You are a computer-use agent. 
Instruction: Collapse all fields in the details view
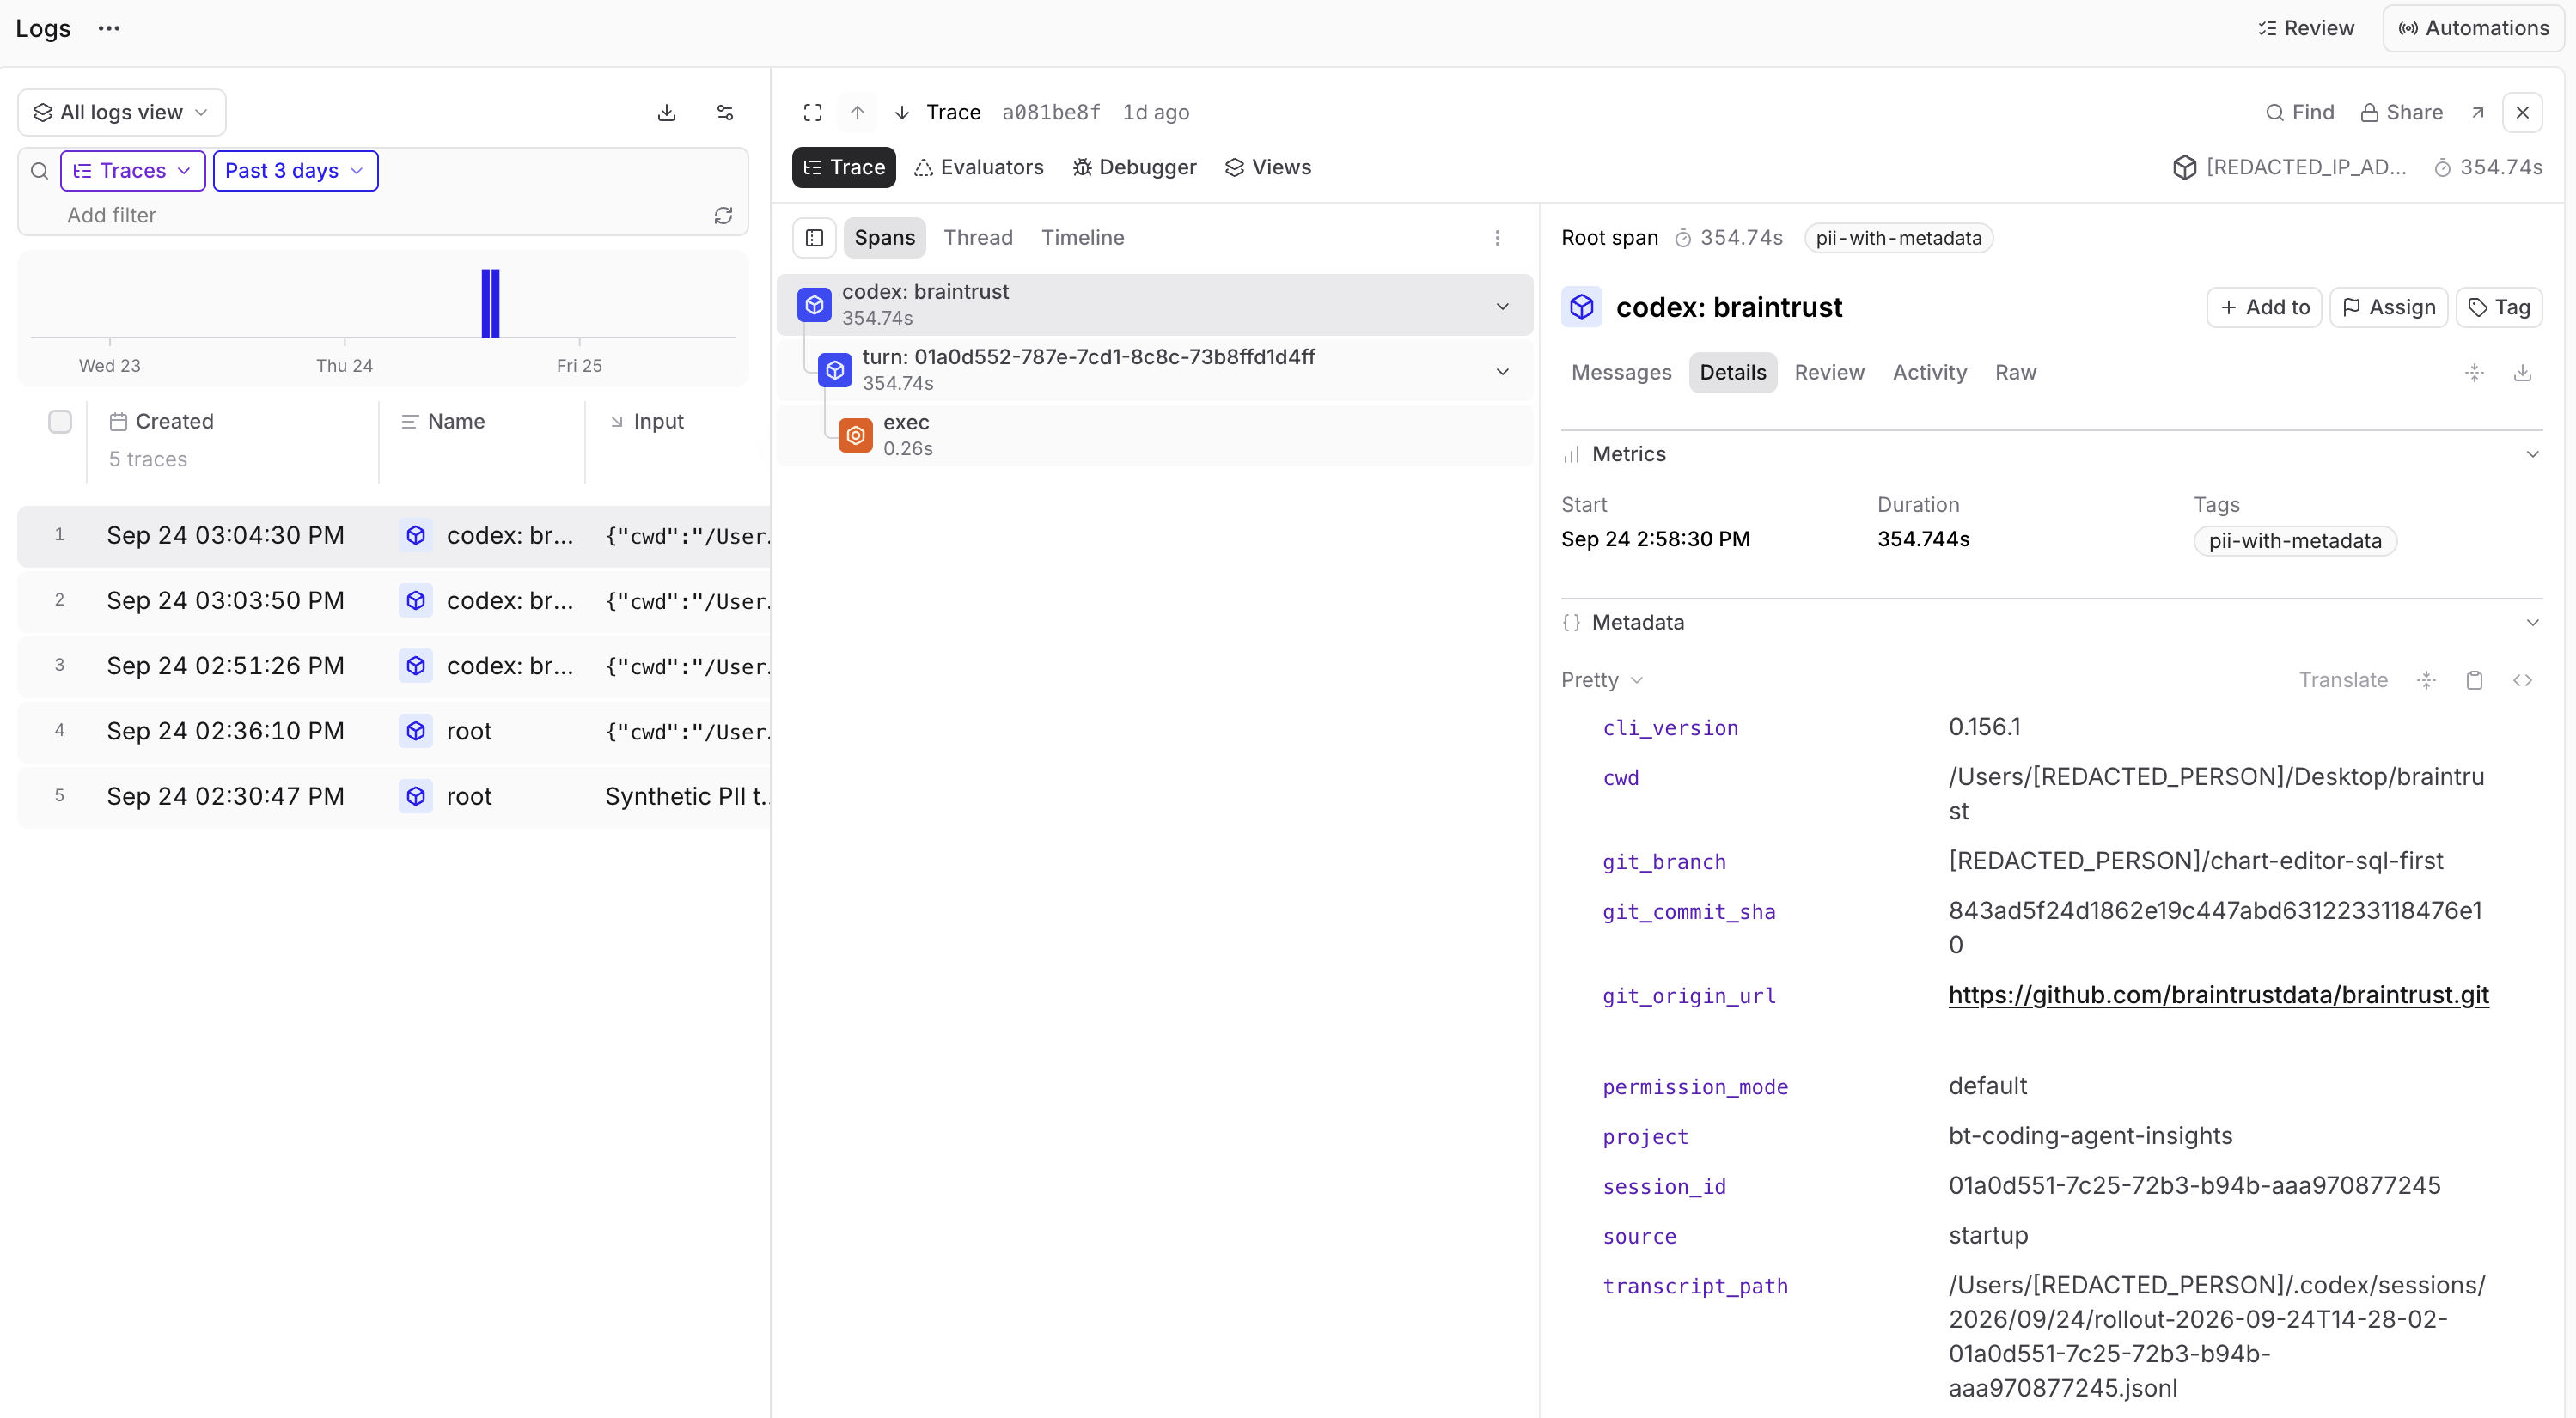point(2475,373)
